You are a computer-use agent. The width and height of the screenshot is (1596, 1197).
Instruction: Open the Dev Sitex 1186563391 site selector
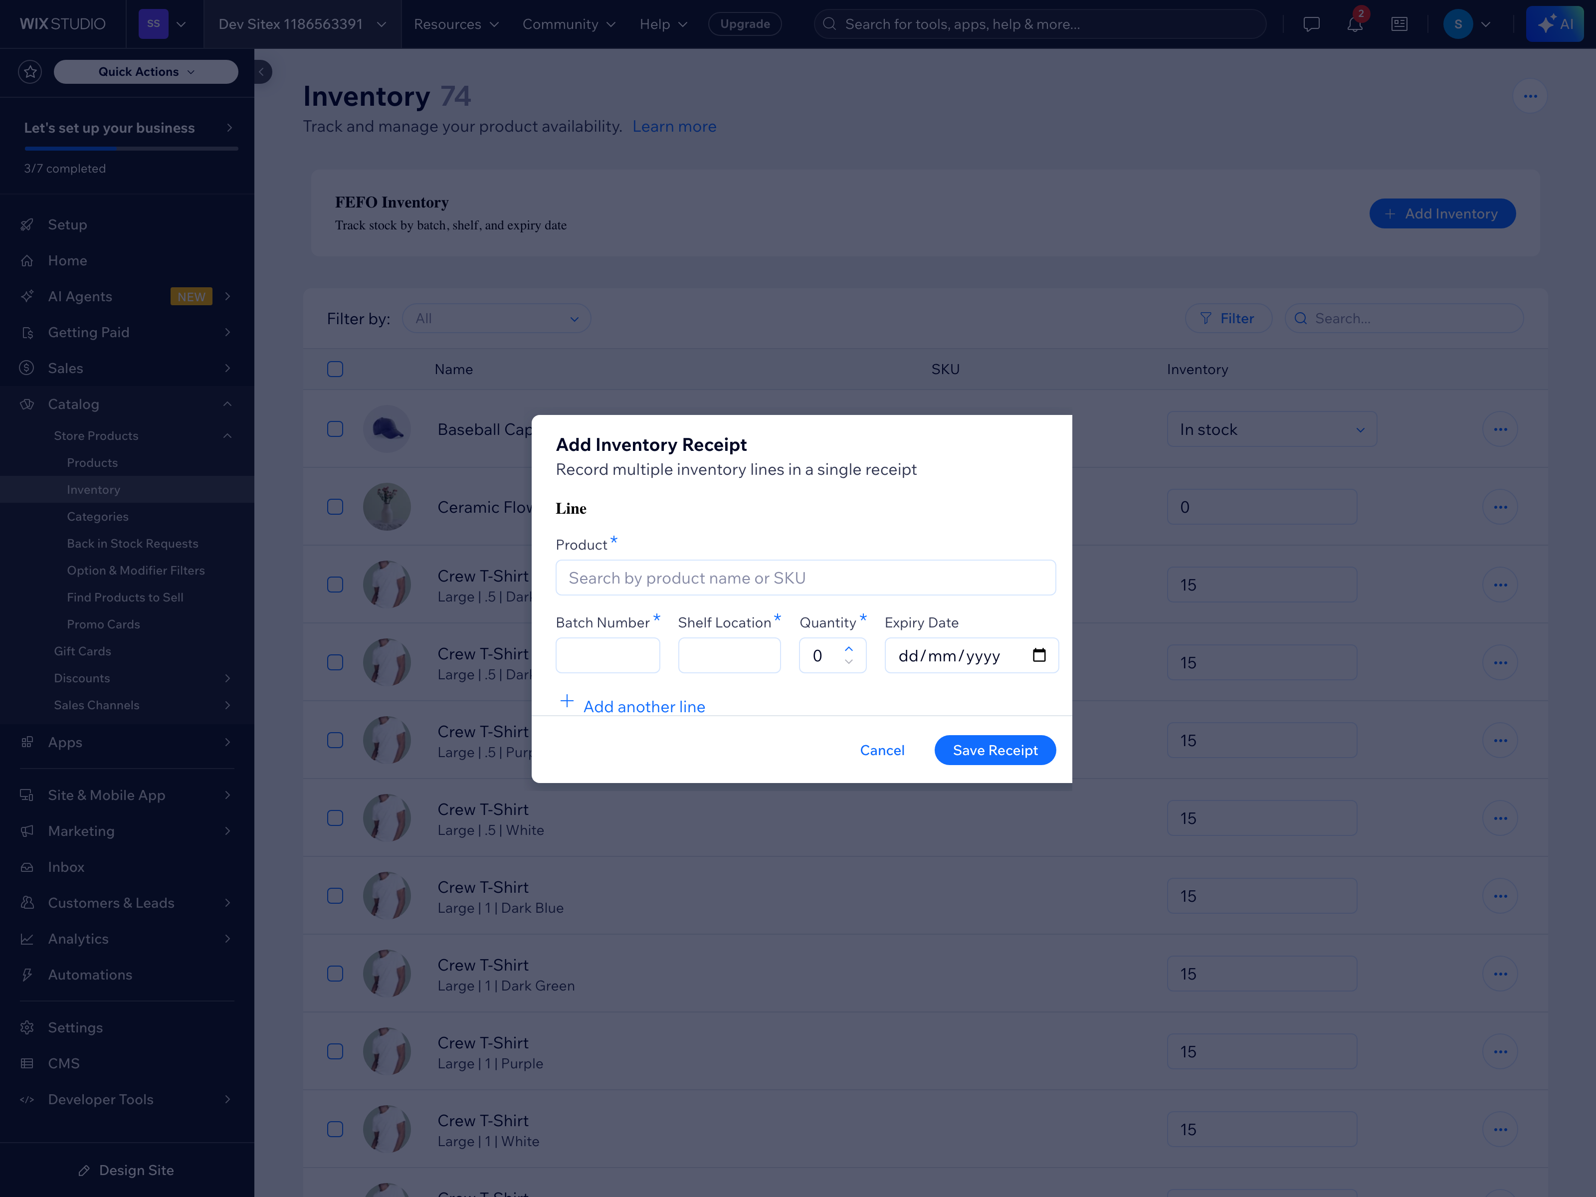302,24
